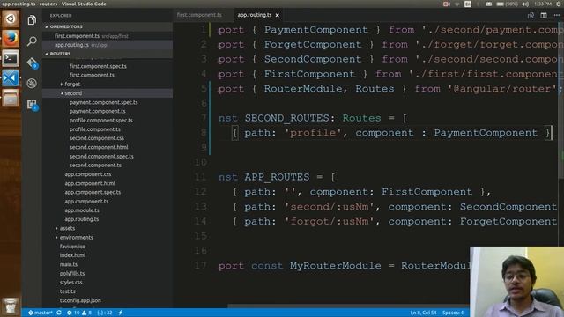Open styles.css in the explorer

pos(70,283)
